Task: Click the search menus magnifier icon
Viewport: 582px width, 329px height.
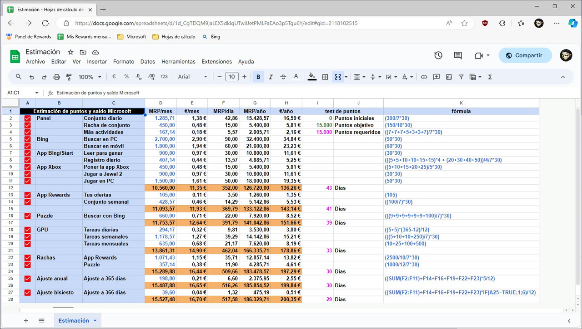Action: pos(19,77)
